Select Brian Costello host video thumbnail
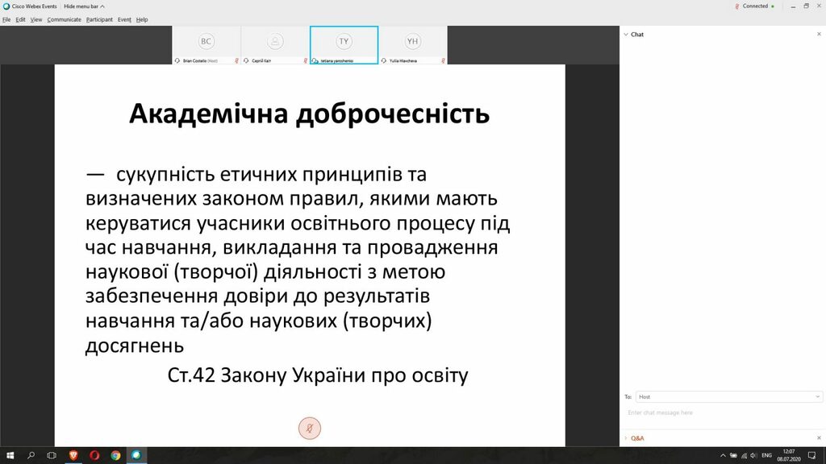The image size is (826, 464). coord(206,45)
